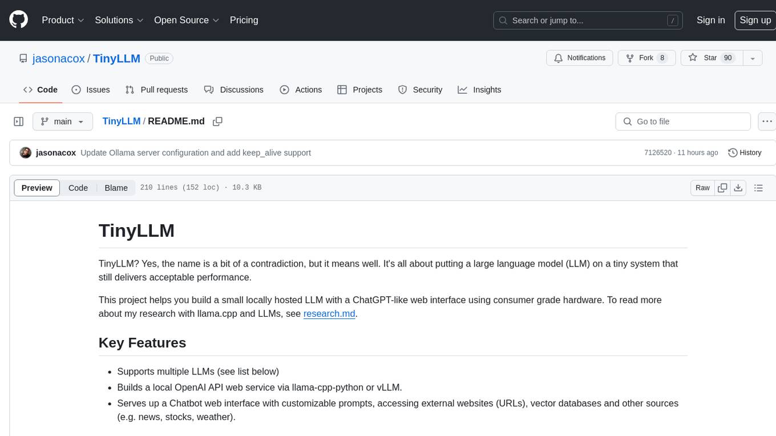Click the Sign up button
The height and width of the screenshot is (436, 776).
(755, 20)
